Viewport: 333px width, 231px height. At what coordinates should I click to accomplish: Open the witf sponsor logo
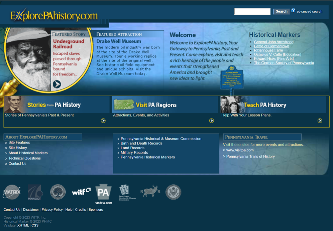81,192
